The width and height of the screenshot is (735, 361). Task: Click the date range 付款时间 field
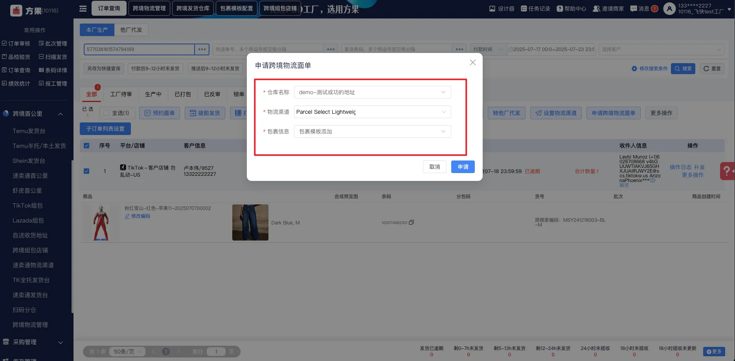pyautogui.click(x=551, y=49)
